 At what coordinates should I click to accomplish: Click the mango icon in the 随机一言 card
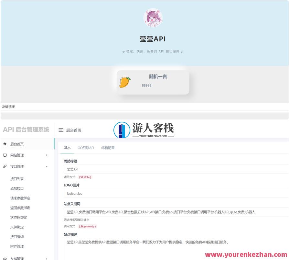click(x=124, y=82)
